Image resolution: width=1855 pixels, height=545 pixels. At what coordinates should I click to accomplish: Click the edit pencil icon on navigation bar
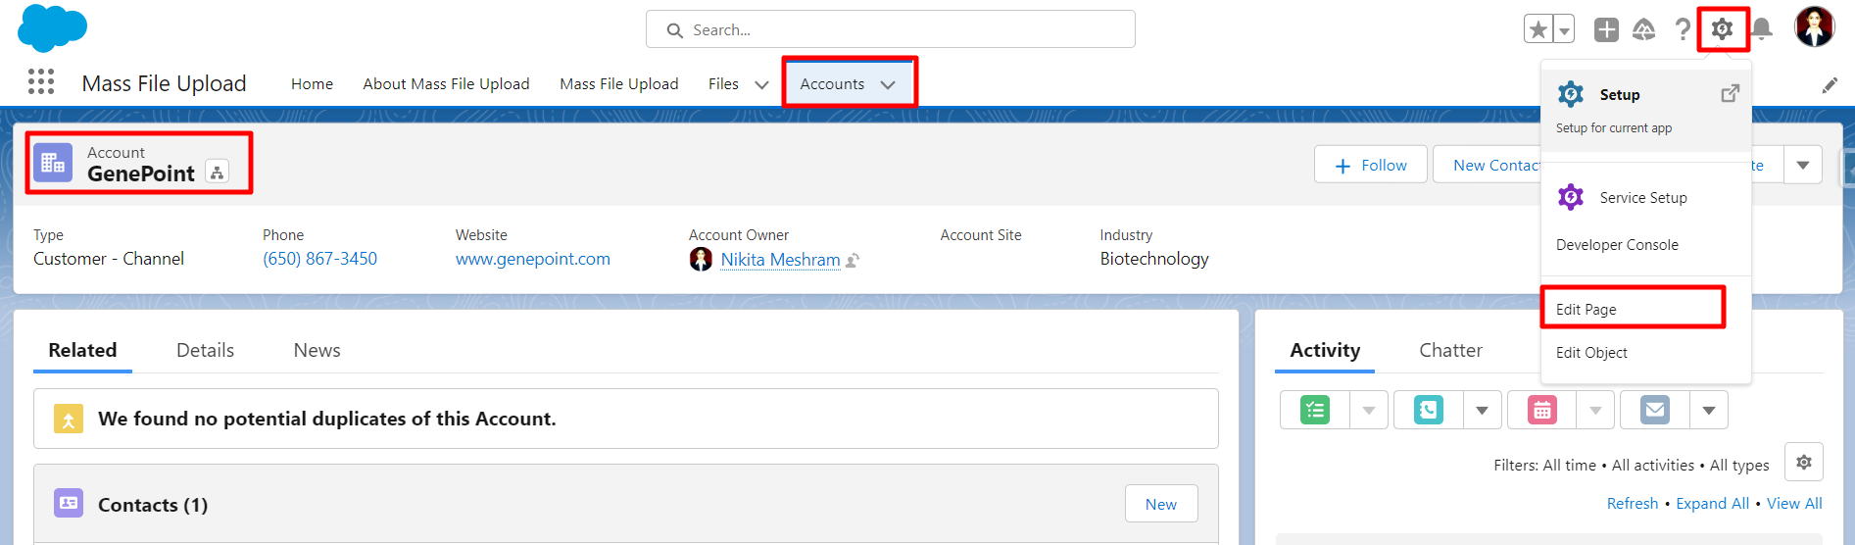tap(1830, 85)
